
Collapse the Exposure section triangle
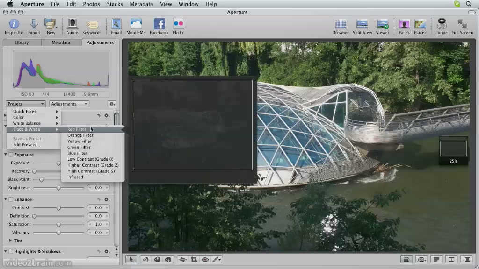click(5, 155)
